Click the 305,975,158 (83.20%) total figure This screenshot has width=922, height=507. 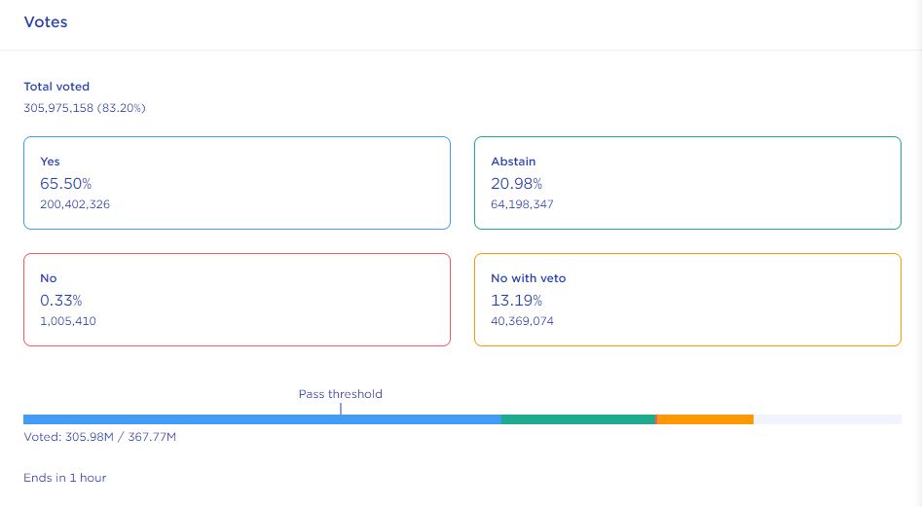85,108
